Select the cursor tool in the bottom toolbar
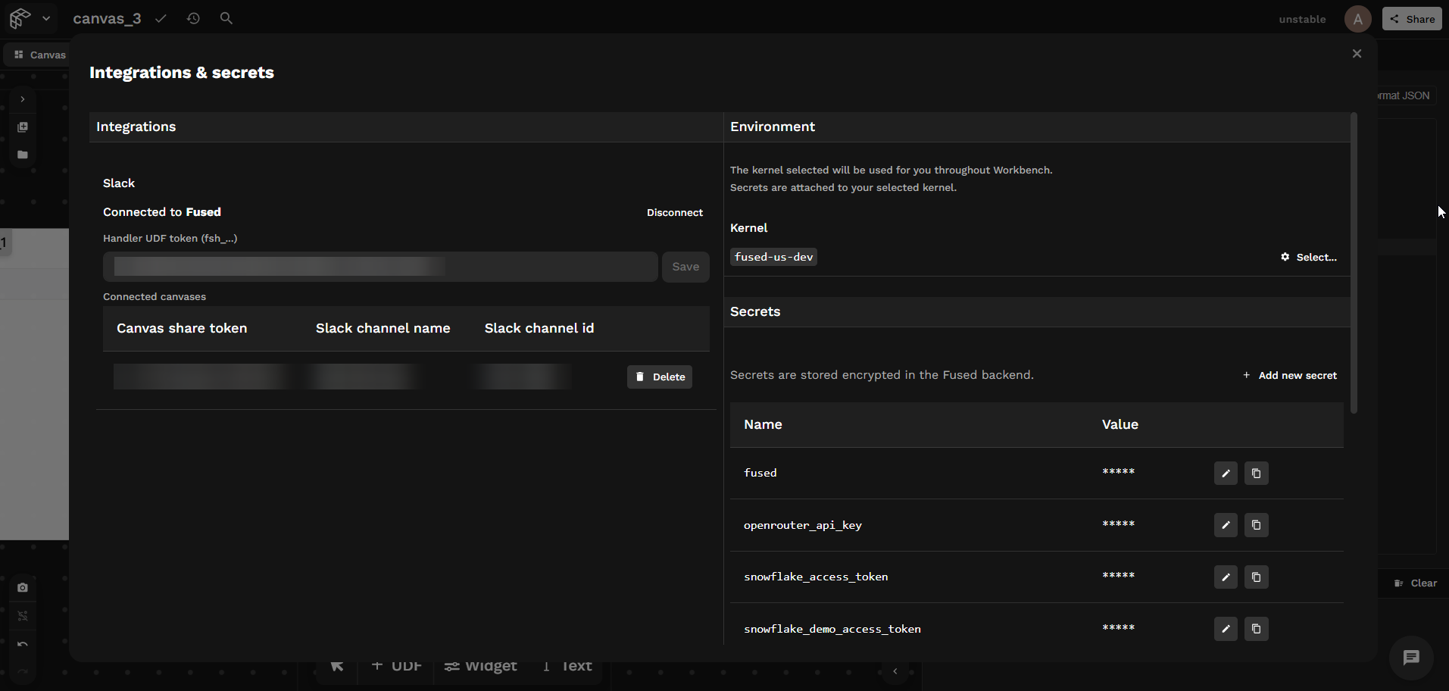Viewport: 1449px width, 691px height. 336,666
